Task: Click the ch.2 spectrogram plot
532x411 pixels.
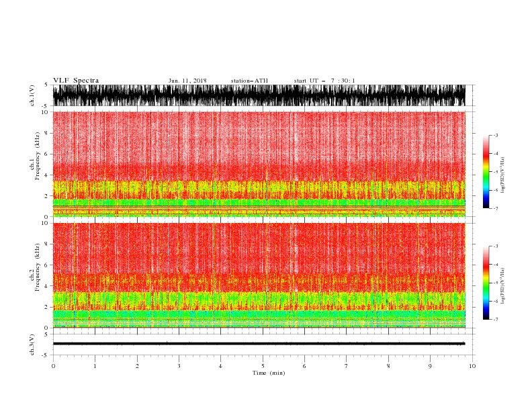Action: pyautogui.click(x=259, y=275)
